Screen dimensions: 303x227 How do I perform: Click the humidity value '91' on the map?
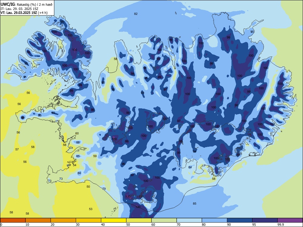coord(25,77)
